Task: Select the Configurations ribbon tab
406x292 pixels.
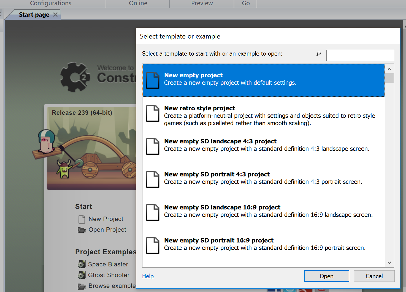Action: 50,3
